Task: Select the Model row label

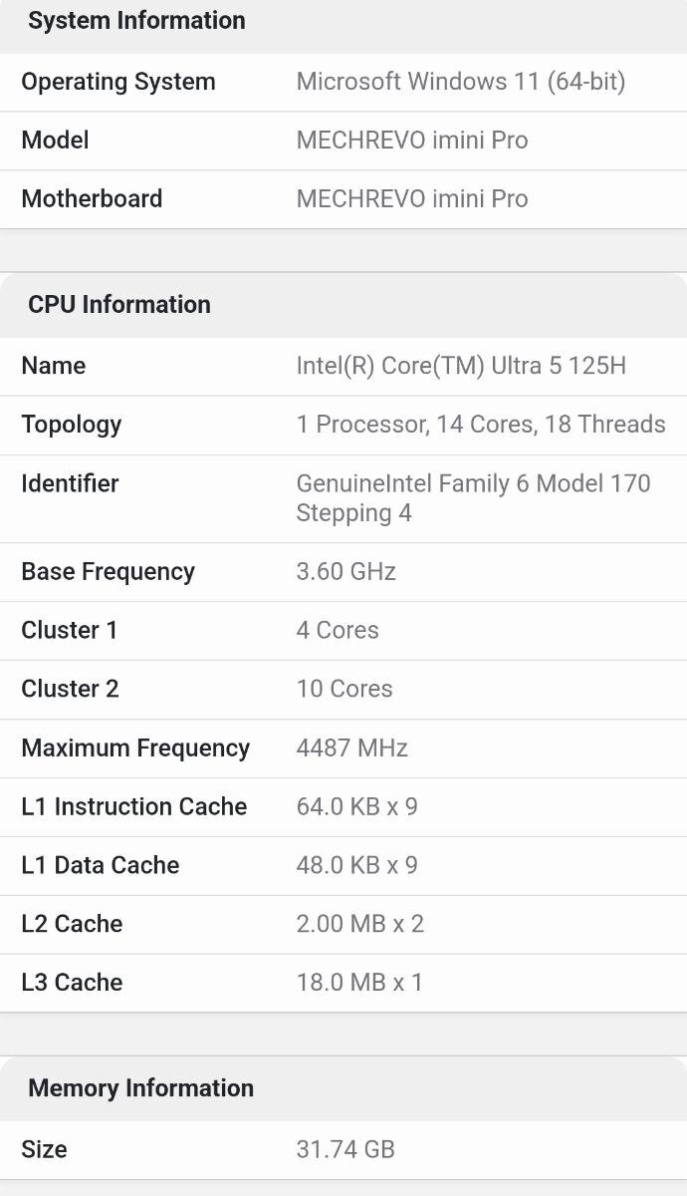Action: 56,140
